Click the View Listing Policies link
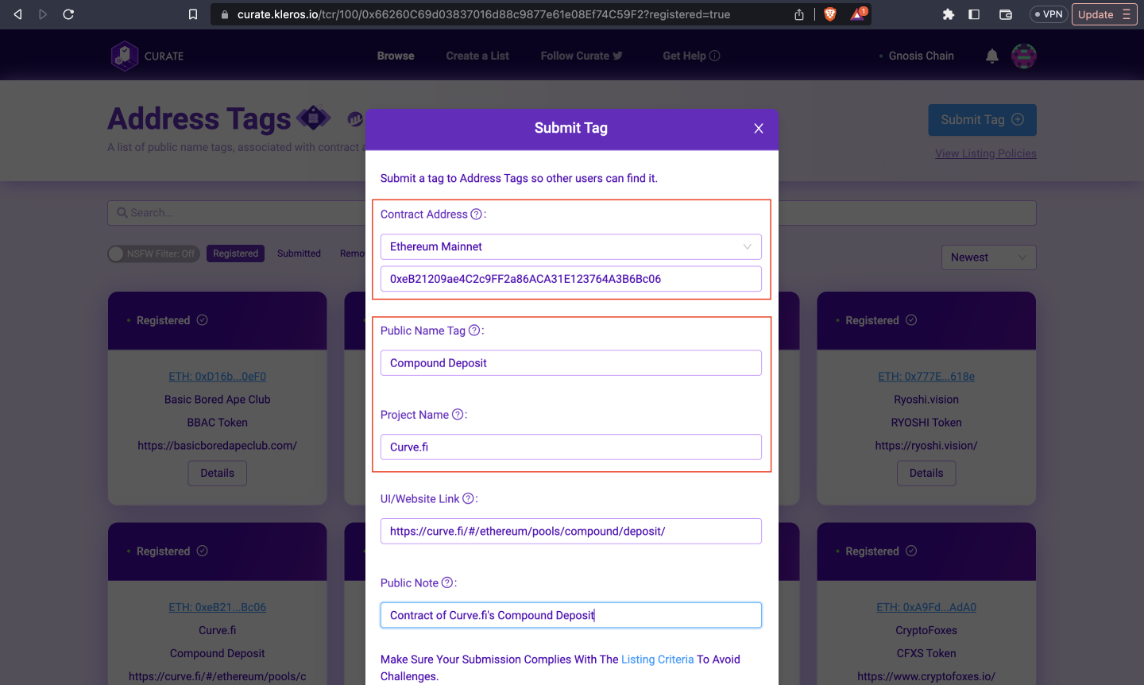Viewport: 1144px width, 685px height. coord(985,153)
